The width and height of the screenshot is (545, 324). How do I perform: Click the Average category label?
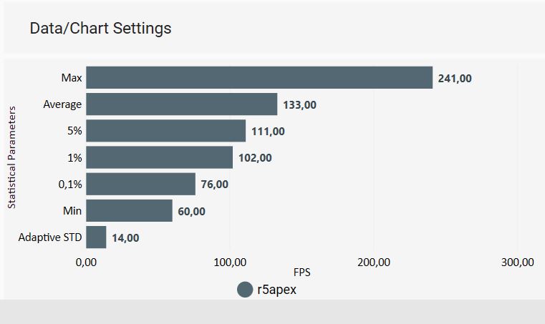pos(62,104)
